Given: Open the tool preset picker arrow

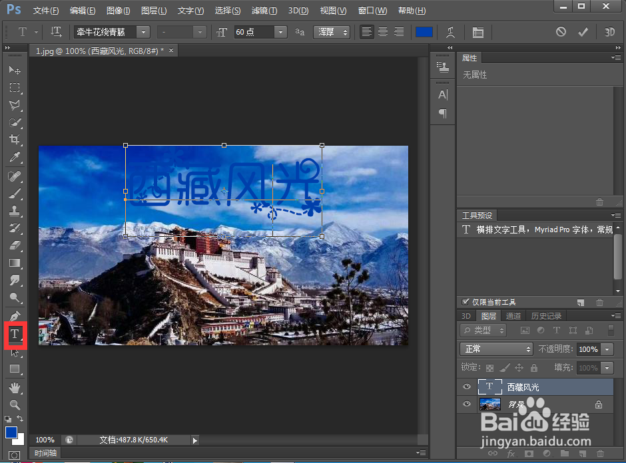Looking at the screenshot, I should coord(36,32).
